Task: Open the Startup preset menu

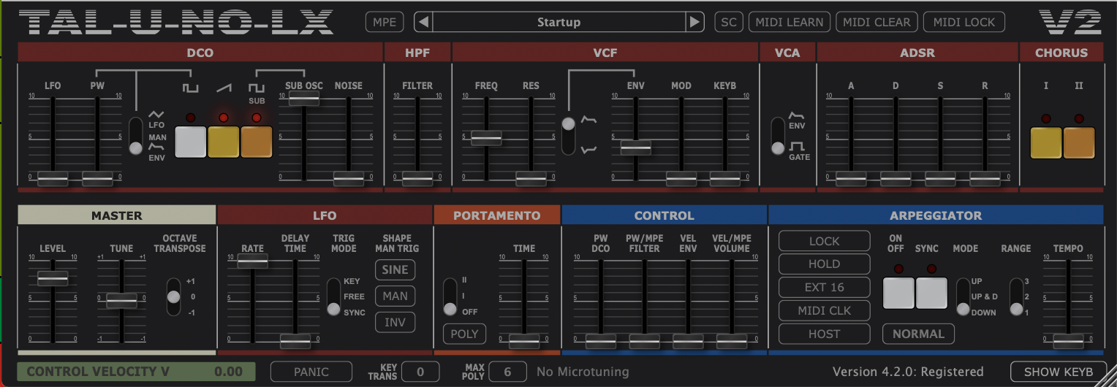Action: pyautogui.click(x=559, y=22)
